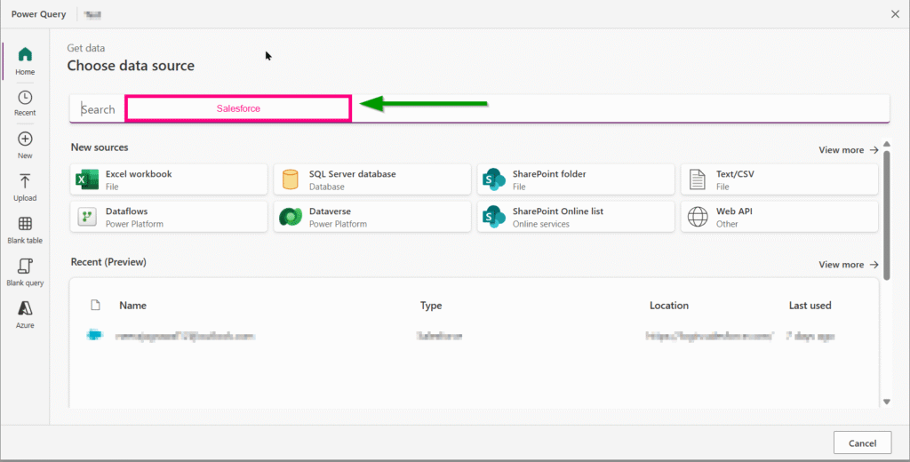Open the Recent clock icon
910x462 pixels.
[x=25, y=98]
